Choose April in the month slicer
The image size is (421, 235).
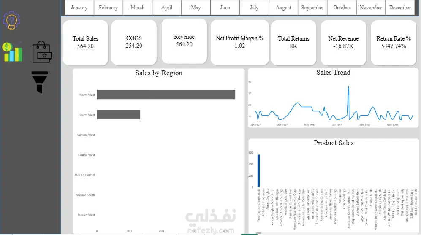[167, 8]
